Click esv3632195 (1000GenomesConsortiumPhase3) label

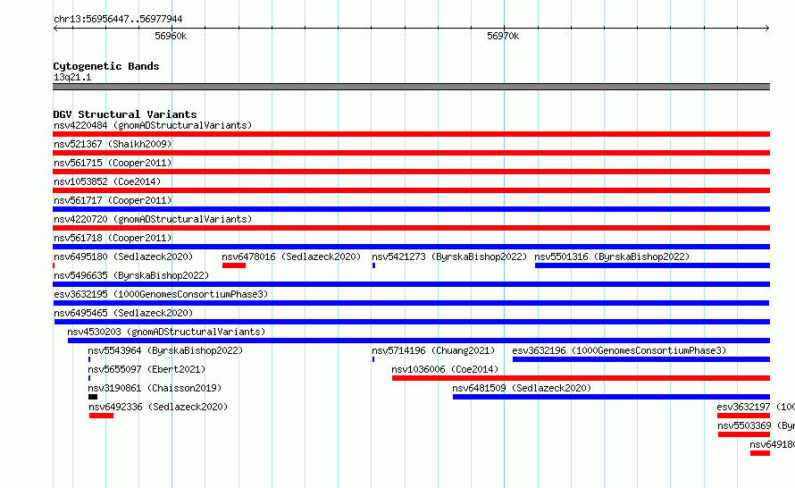[161, 294]
